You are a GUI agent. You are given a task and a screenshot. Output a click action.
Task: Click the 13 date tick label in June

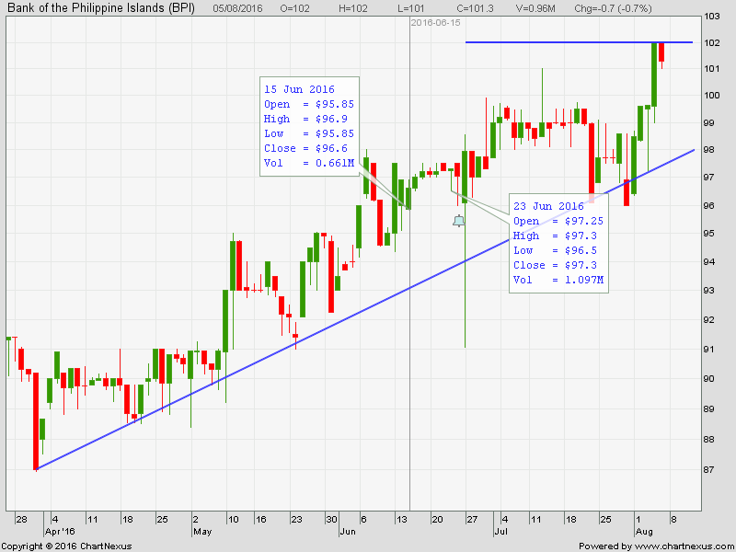point(402,520)
